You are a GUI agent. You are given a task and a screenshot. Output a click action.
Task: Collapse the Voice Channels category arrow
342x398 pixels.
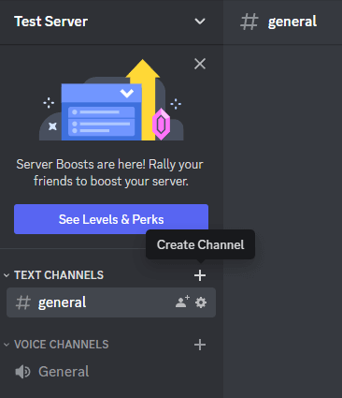pos(7,345)
